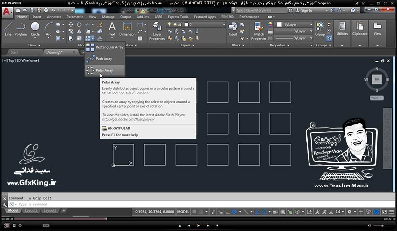Viewport: 397px width, 231px height.
Task: Toggle transparency display in status bar
Action: tap(283, 212)
